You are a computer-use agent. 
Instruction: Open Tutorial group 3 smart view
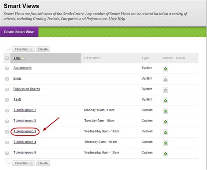pos(24,132)
